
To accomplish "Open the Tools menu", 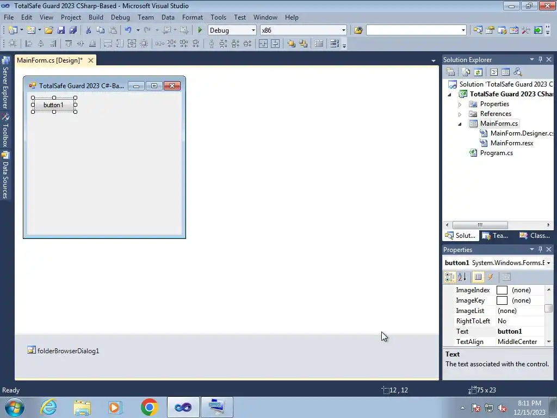I will (x=218, y=17).
